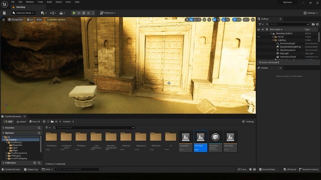Click the Unreal Engine logo icon
321x180 pixels.
click(x=5, y=4)
